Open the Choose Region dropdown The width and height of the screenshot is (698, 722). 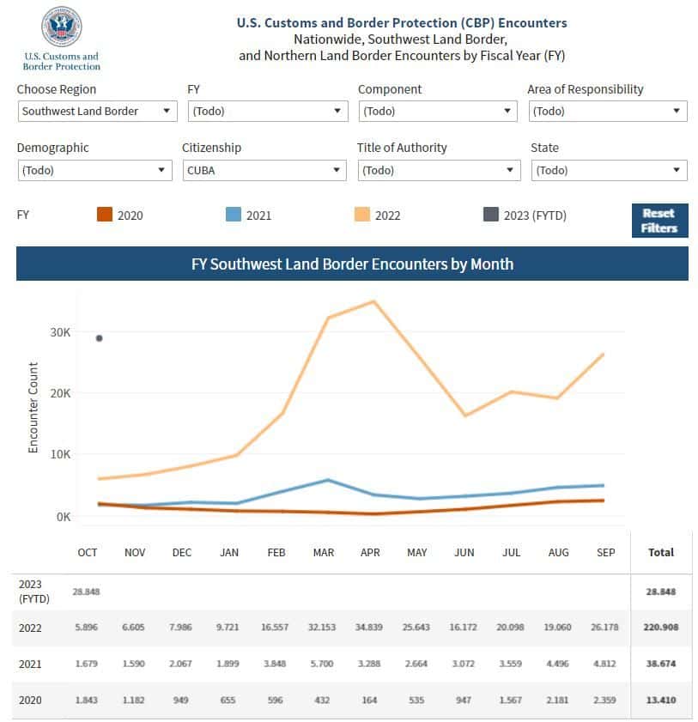coord(98,111)
